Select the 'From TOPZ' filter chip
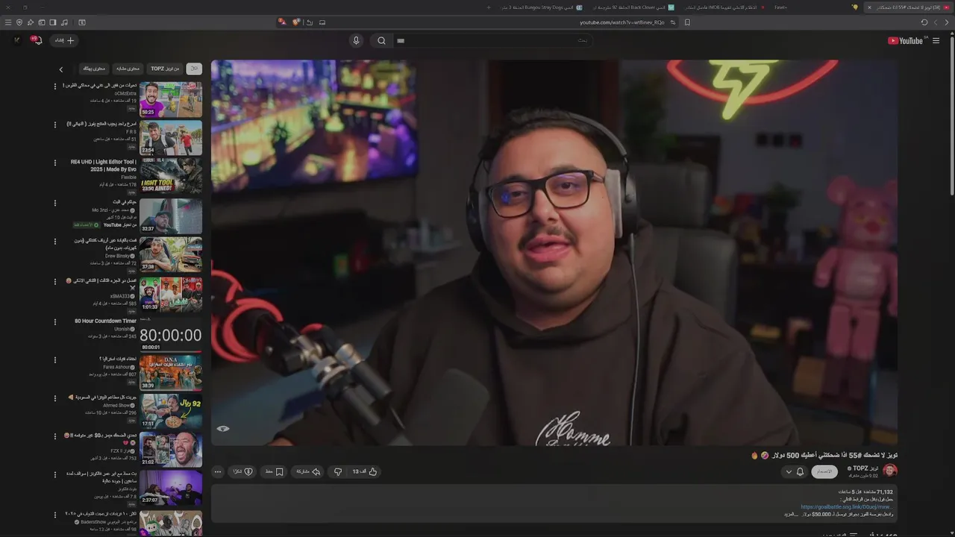 tap(165, 69)
